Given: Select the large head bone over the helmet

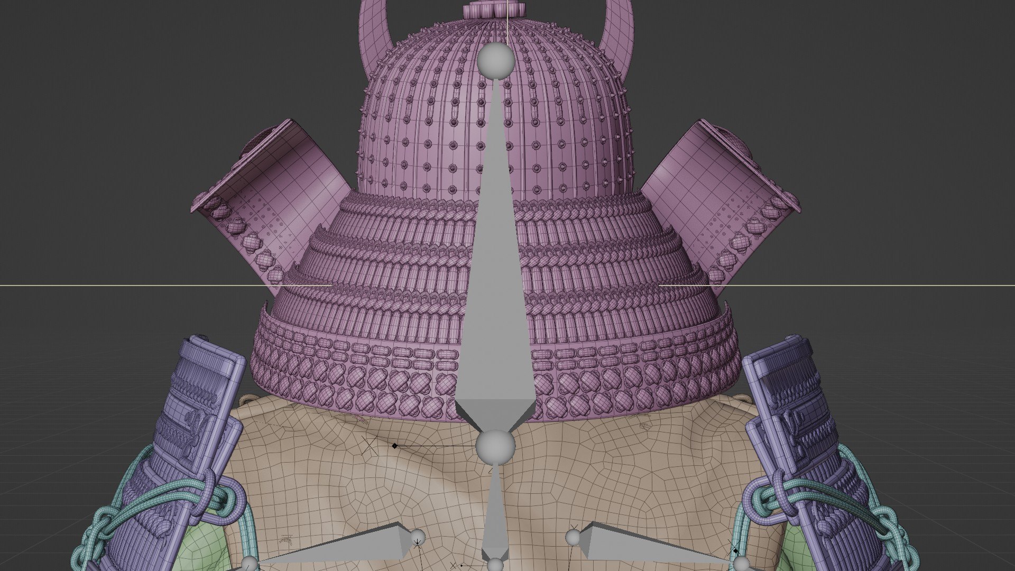Looking at the screenshot, I should click(495, 254).
